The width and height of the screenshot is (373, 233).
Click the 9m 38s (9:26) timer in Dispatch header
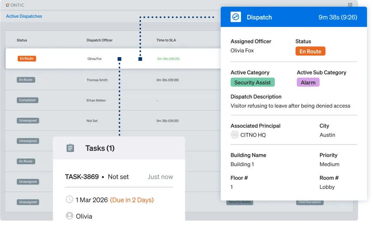point(338,17)
